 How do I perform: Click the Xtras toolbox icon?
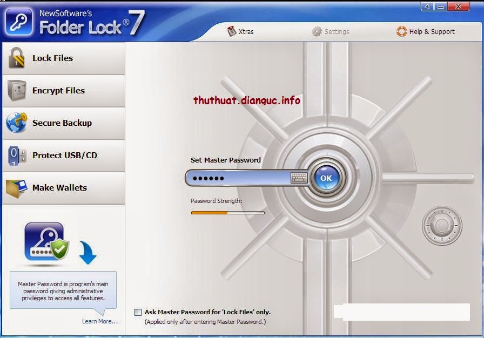[232, 31]
